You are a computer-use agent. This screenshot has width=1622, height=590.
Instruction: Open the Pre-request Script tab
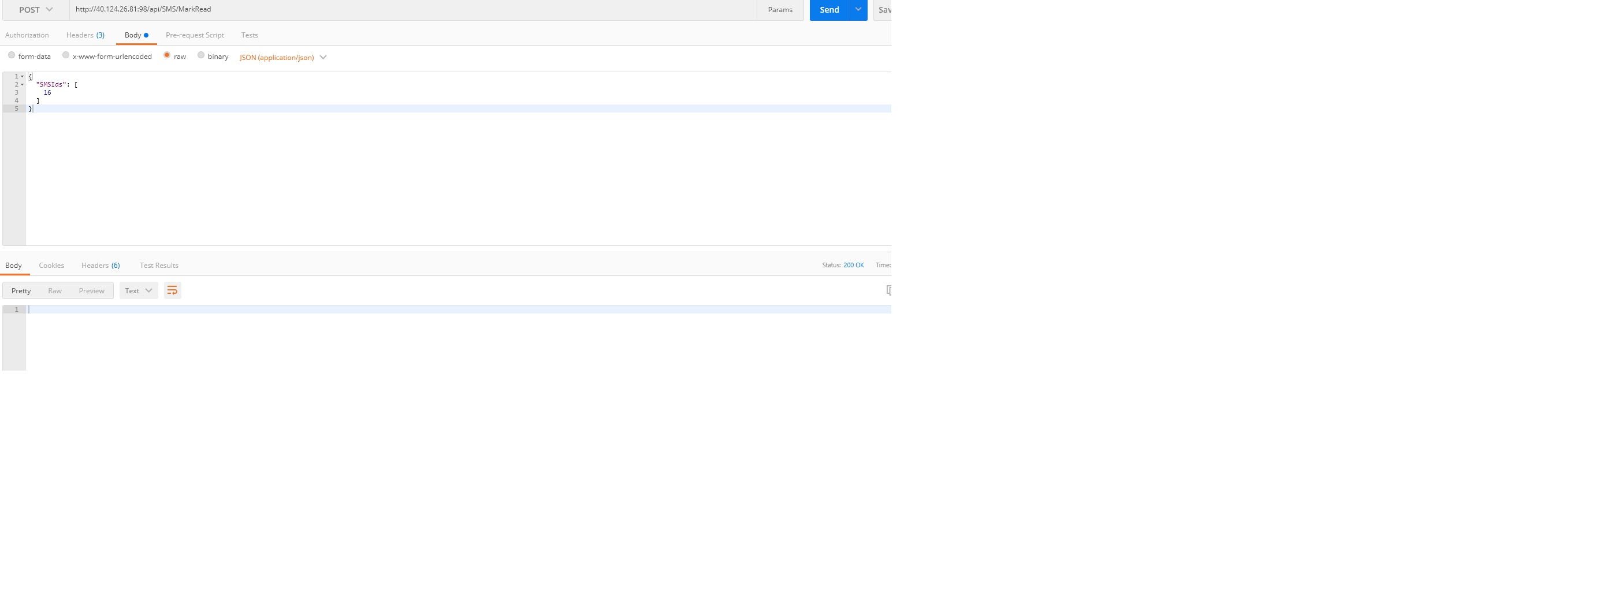pos(195,35)
